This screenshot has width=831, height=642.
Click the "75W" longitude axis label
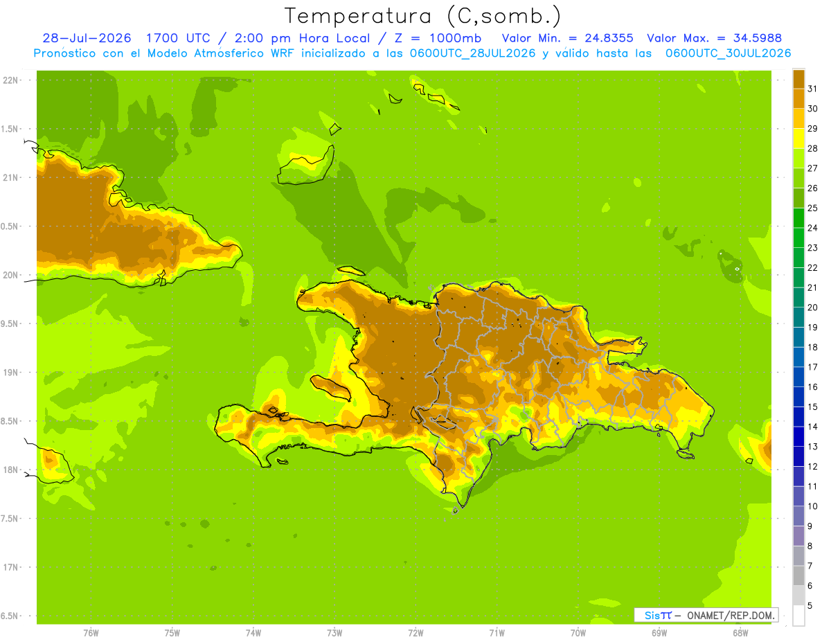click(172, 633)
